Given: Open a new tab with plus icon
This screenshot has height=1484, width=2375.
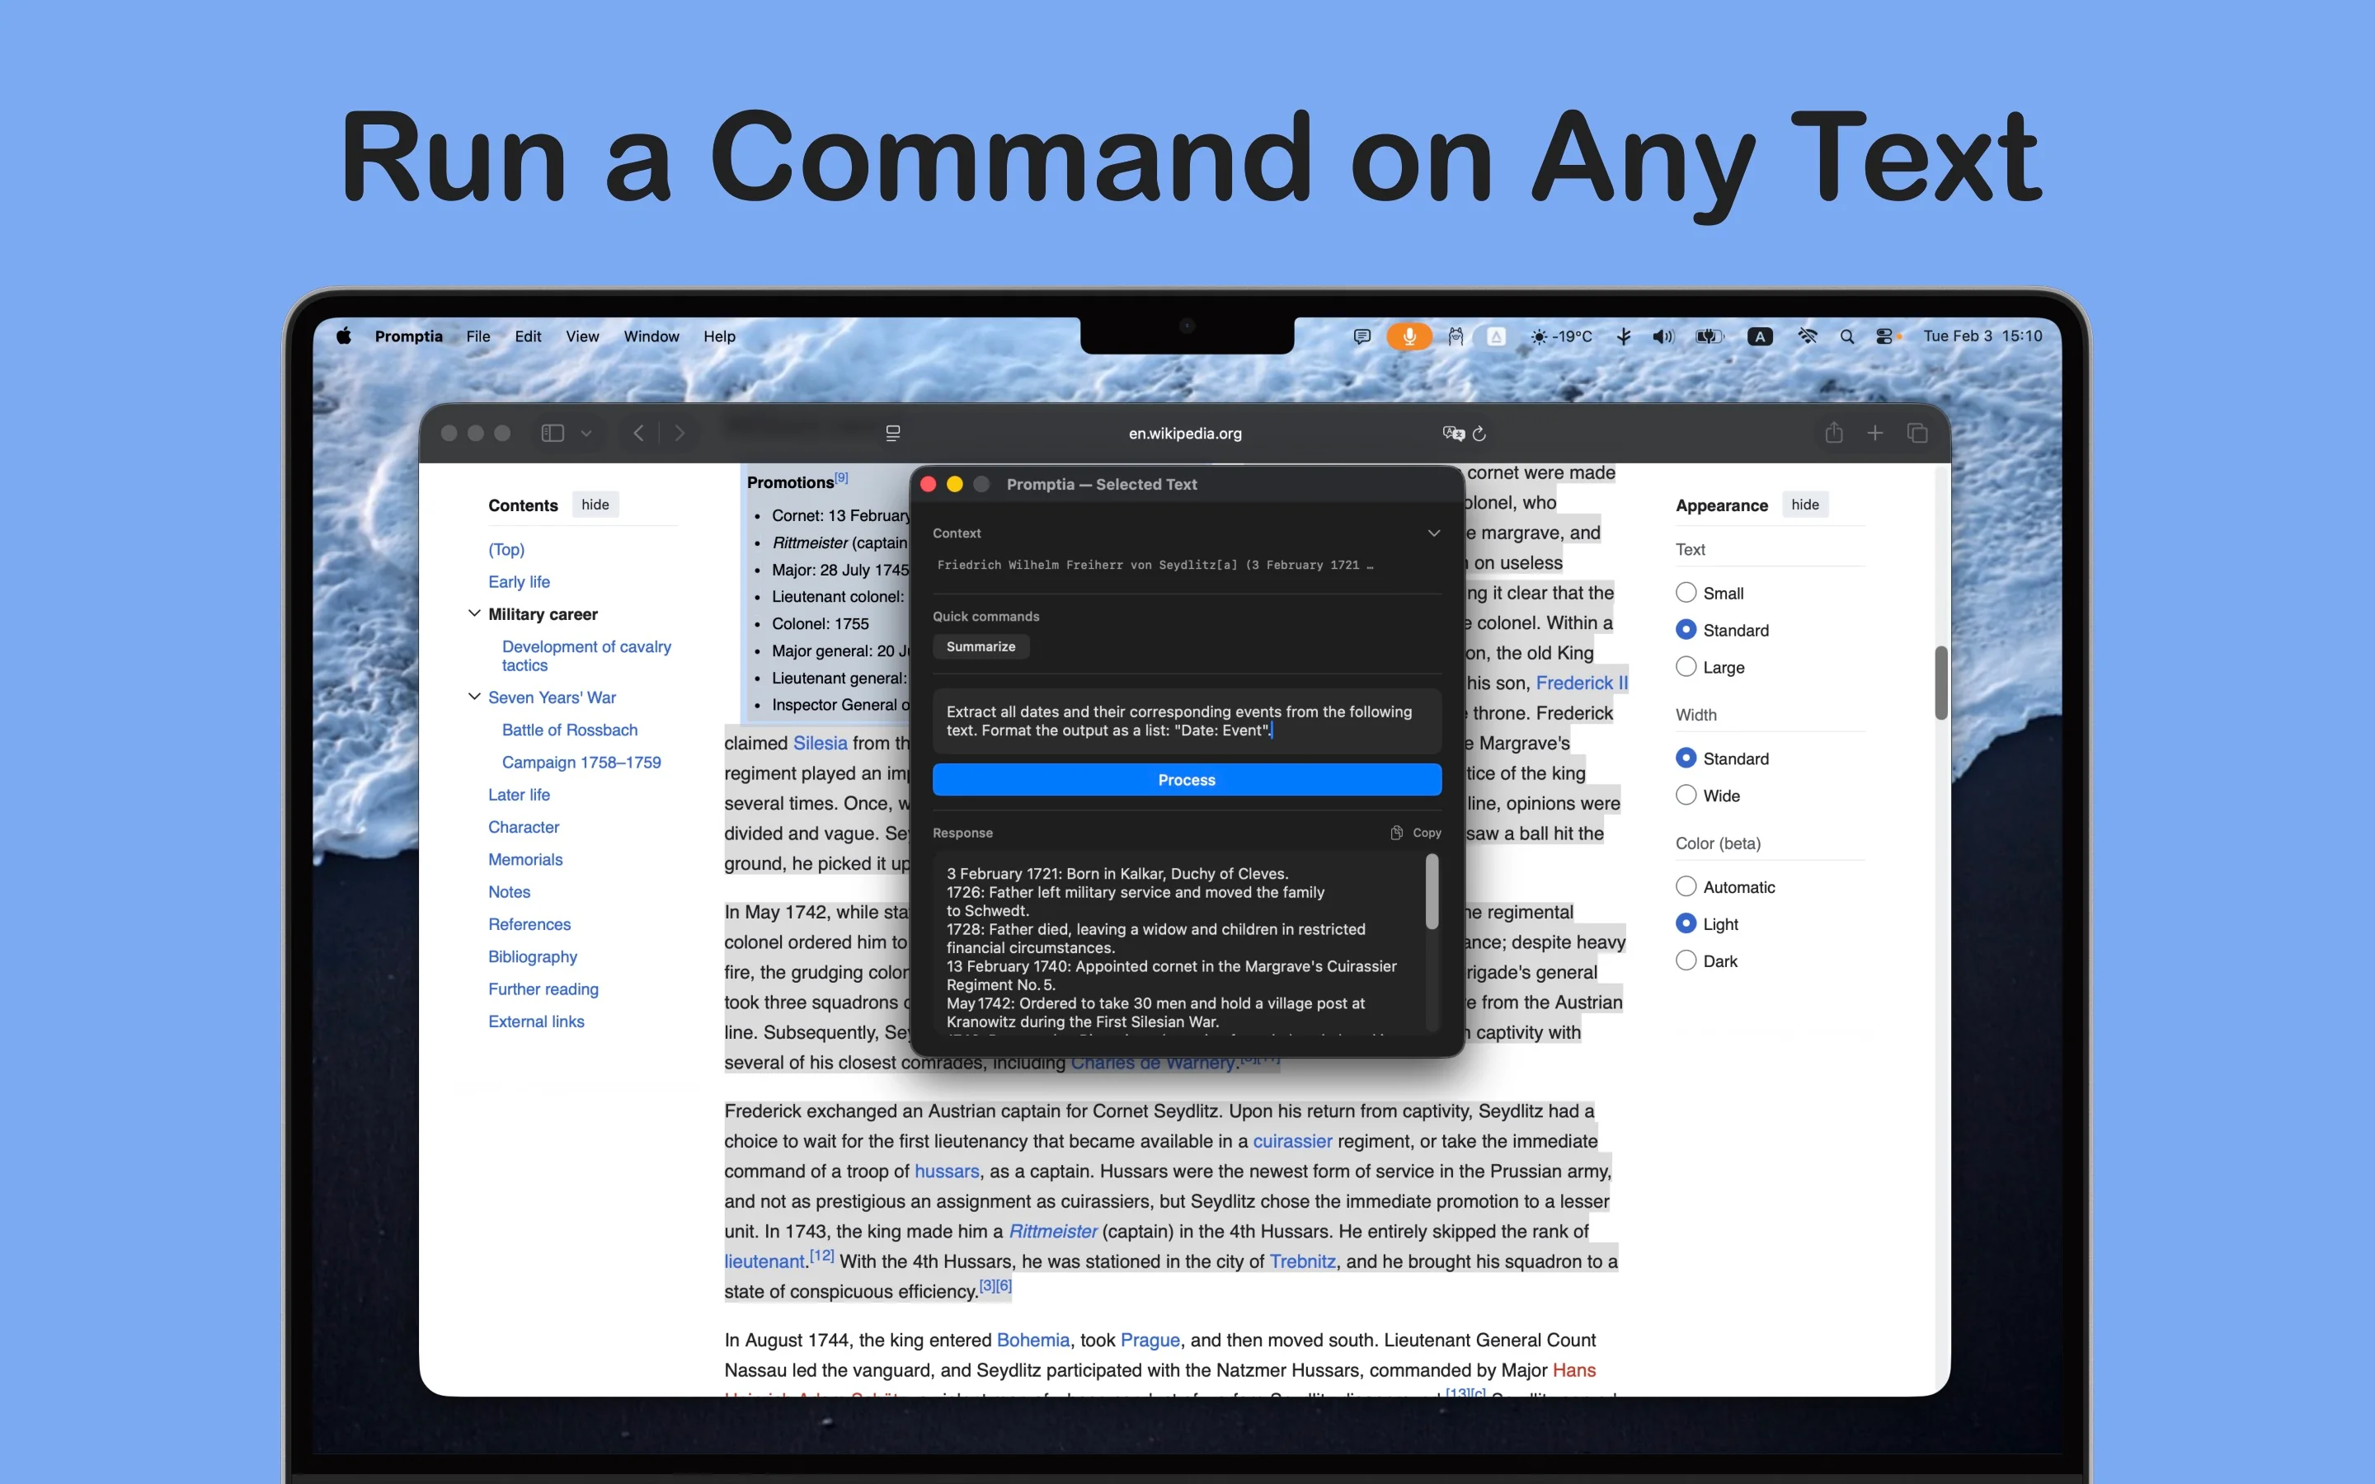Looking at the screenshot, I should coord(1874,433).
